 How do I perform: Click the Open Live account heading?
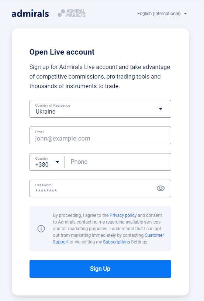(x=62, y=52)
